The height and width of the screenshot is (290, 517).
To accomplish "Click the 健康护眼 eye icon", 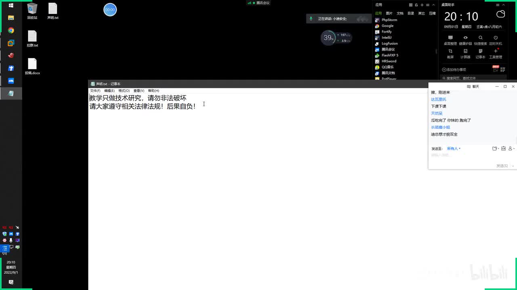I will [465, 38].
